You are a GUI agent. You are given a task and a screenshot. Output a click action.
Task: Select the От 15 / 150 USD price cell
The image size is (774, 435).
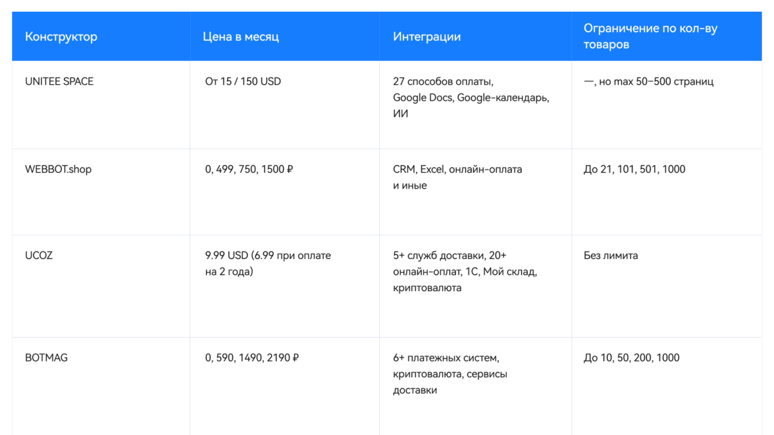[243, 81]
